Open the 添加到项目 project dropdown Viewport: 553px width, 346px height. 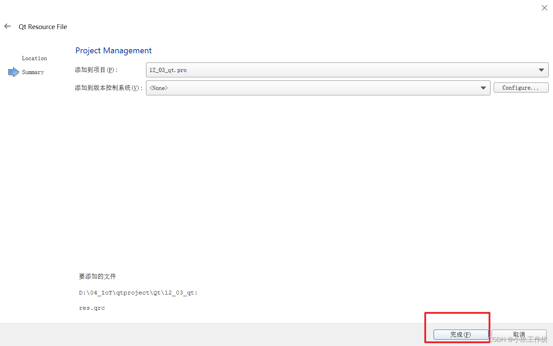click(x=347, y=70)
